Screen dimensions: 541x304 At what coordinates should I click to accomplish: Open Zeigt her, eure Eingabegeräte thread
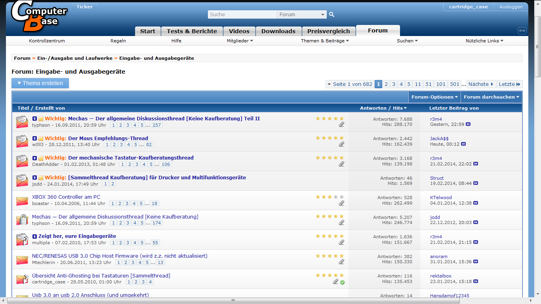point(77,236)
